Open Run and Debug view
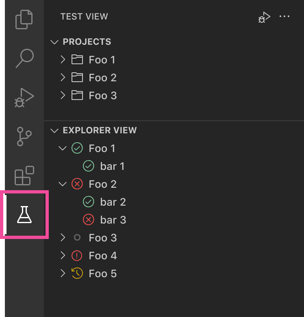Image resolution: width=304 pixels, height=317 pixels. tap(24, 98)
